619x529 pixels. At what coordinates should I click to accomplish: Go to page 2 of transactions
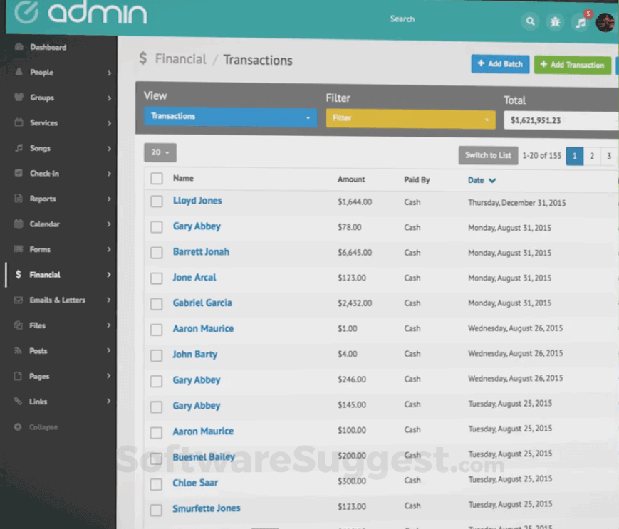(593, 156)
